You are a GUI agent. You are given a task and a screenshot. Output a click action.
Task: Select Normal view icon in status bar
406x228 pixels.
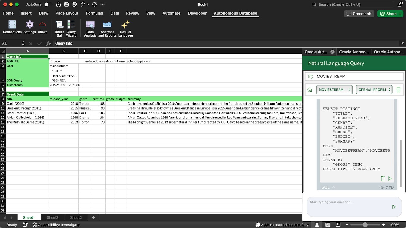click(x=317, y=225)
